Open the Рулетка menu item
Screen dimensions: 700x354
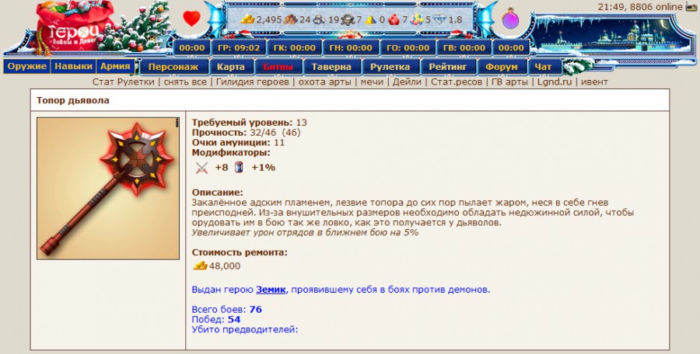tap(390, 67)
